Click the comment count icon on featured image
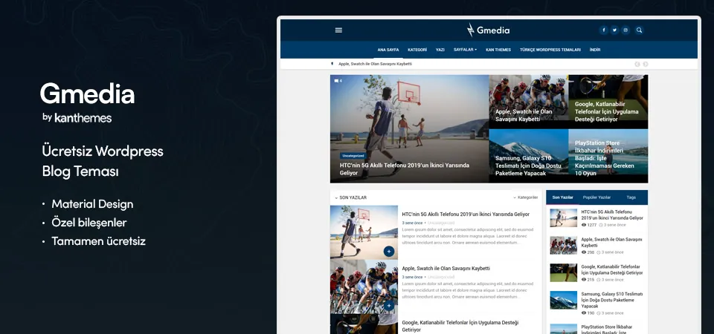 (338, 81)
